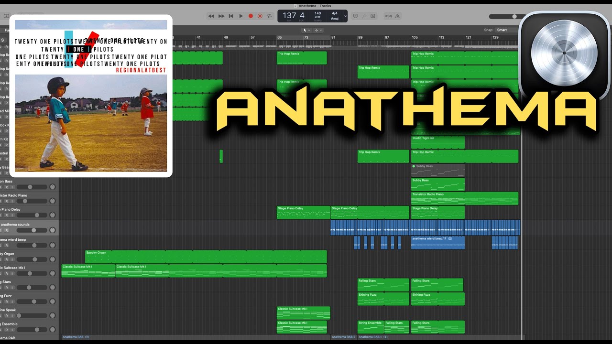
Task: Select the String Ensemble region
Action: pyautogui.click(x=371, y=327)
